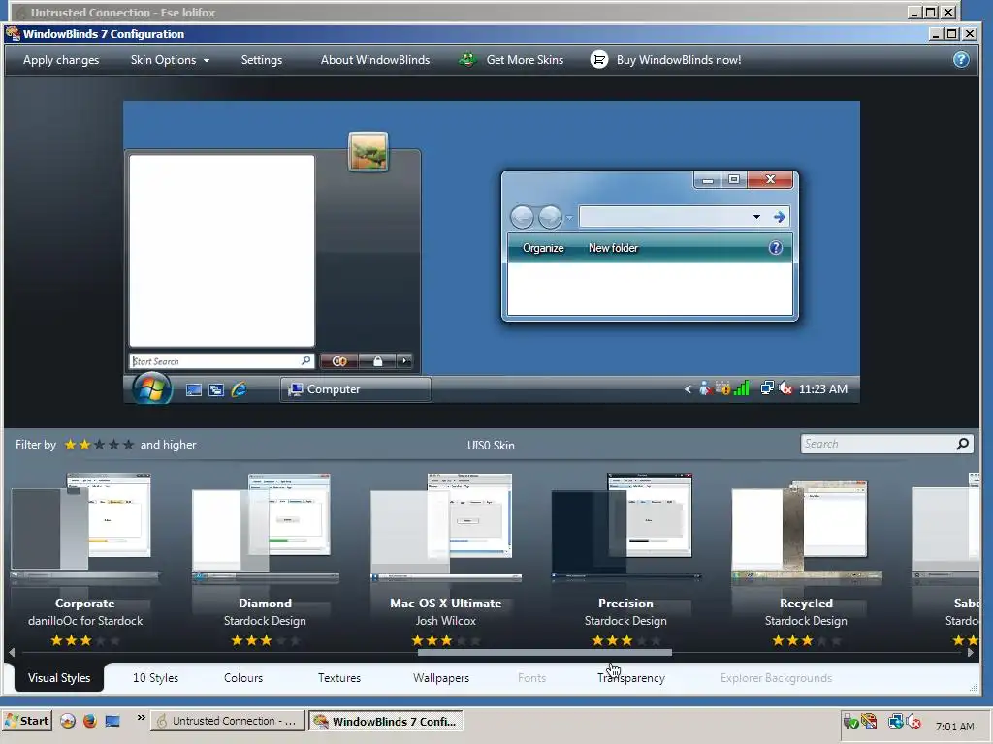
Task: Rate the Precision skin four stars
Action: coord(641,641)
